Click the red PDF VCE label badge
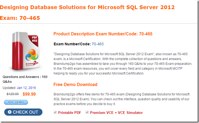Image resolution: width=199 pixels, height=123 pixels. pos(34,40)
